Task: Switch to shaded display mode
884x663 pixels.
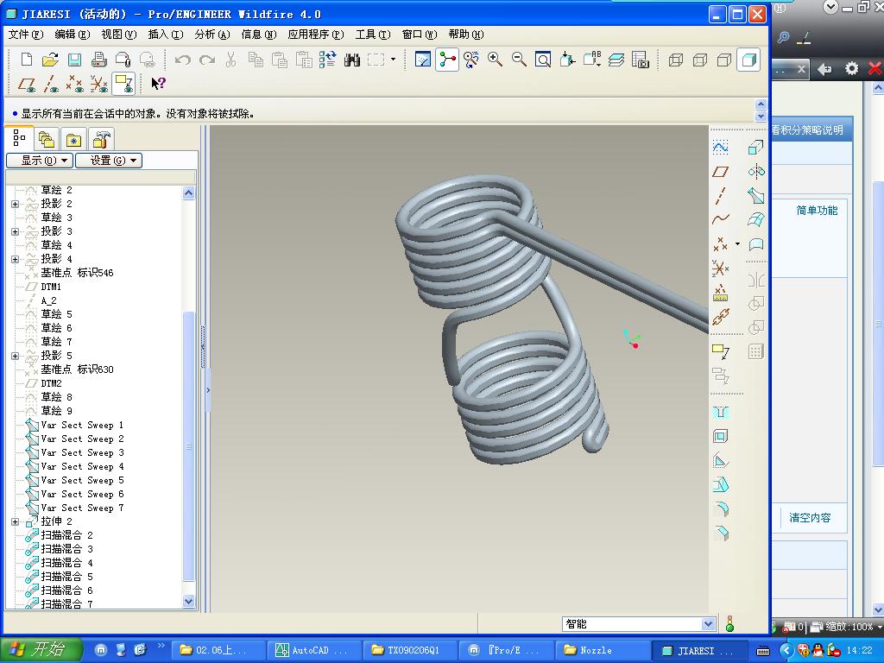Action: [748, 60]
